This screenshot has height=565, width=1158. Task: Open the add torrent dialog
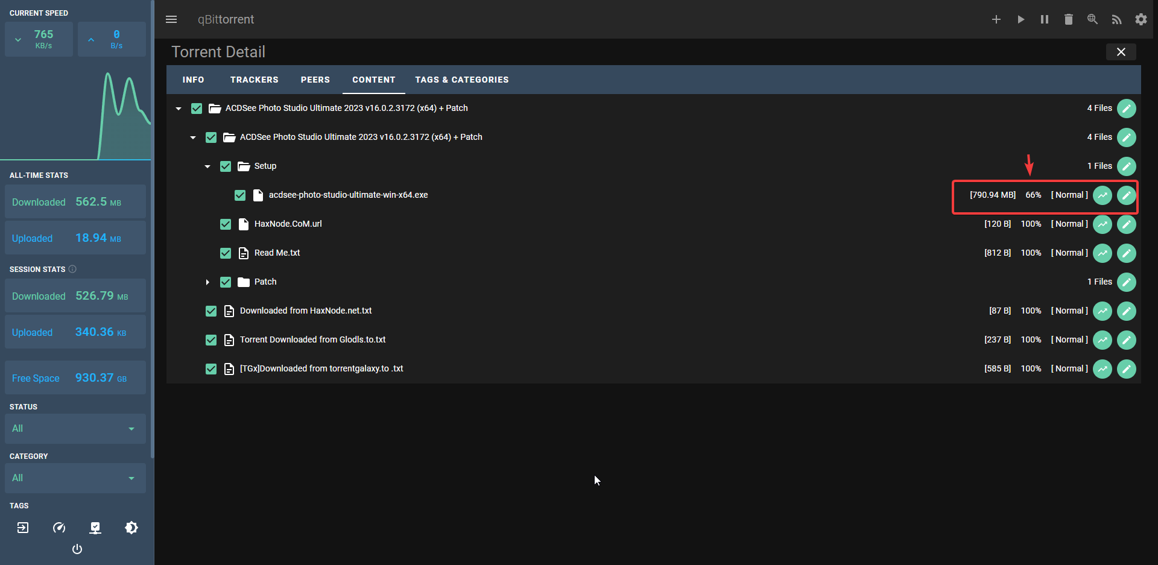996,19
